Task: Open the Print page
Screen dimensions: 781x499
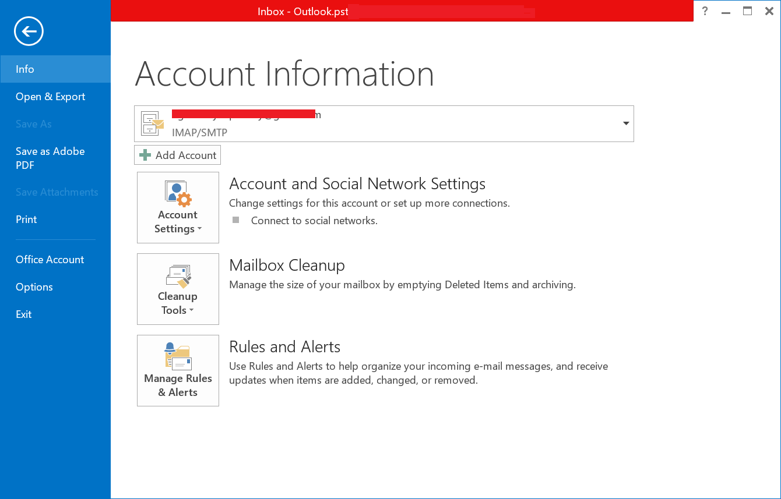Action: pos(26,220)
